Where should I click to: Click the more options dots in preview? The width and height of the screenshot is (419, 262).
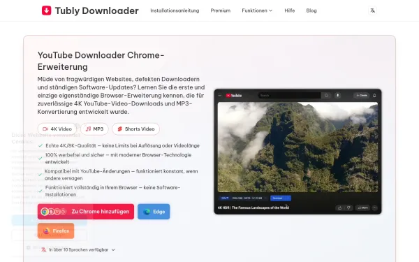pyautogui.click(x=375, y=208)
